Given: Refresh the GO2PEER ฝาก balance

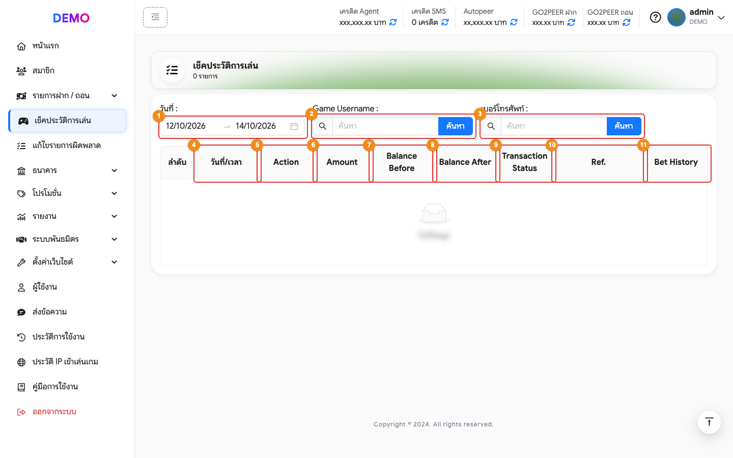Looking at the screenshot, I should tap(571, 22).
